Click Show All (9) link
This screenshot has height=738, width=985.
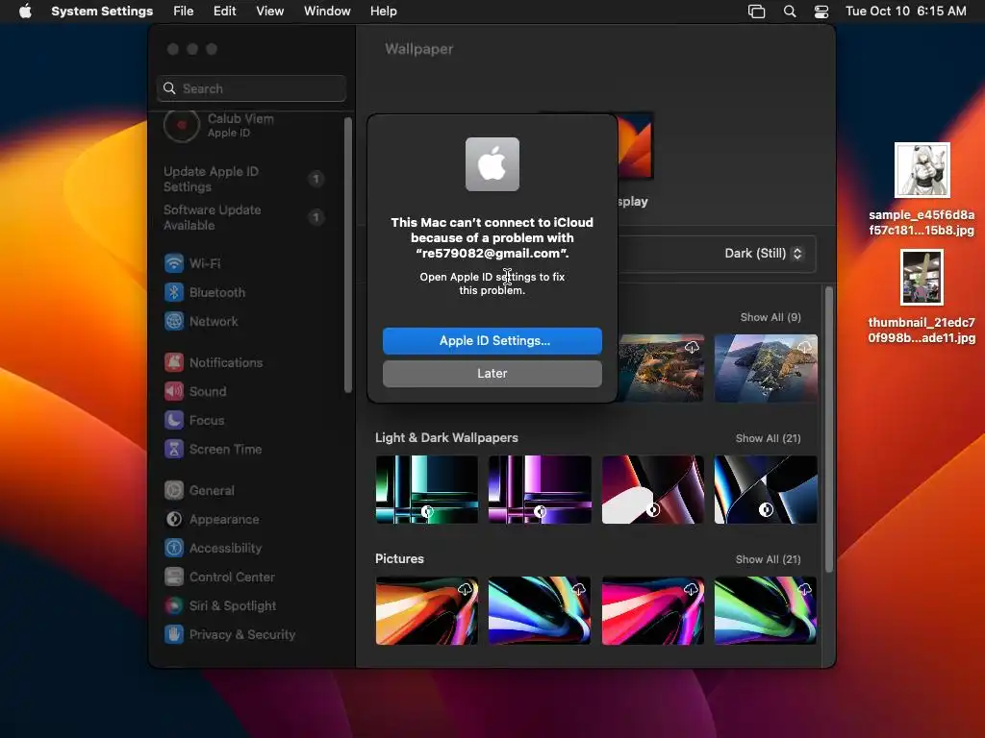770,317
